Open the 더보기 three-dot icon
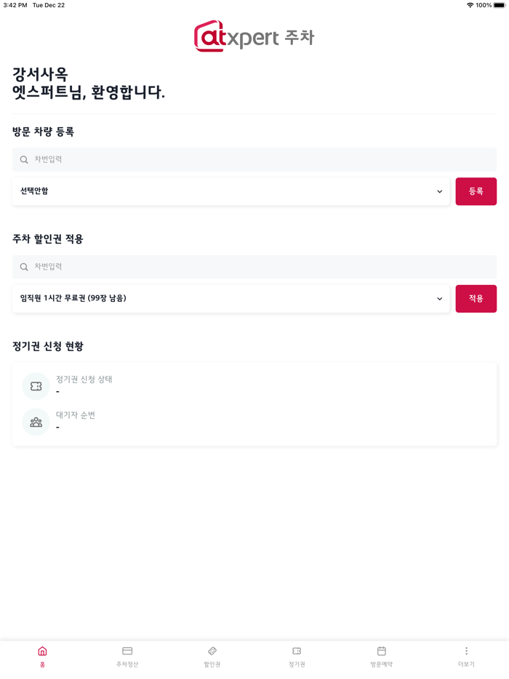 click(466, 651)
